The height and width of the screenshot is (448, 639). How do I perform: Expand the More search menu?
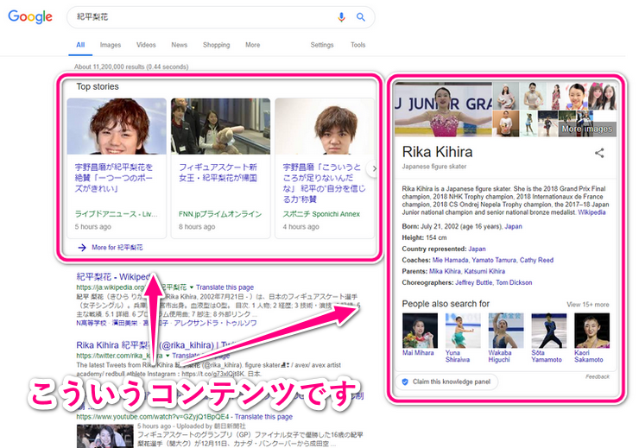point(253,45)
